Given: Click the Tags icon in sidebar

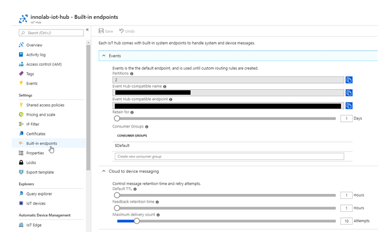Looking at the screenshot, I should (x=21, y=74).
